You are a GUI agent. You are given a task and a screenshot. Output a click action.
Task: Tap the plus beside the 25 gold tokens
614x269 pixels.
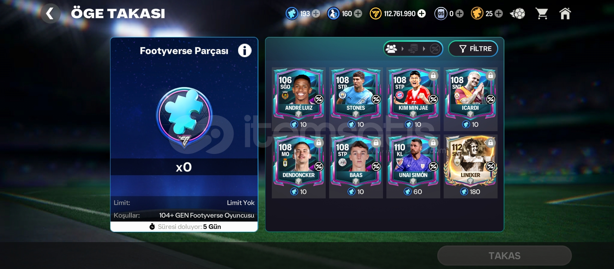coord(499,14)
